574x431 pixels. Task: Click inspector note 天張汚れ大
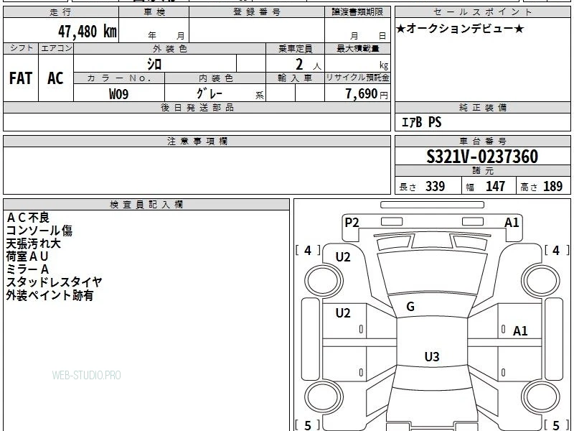point(33,244)
